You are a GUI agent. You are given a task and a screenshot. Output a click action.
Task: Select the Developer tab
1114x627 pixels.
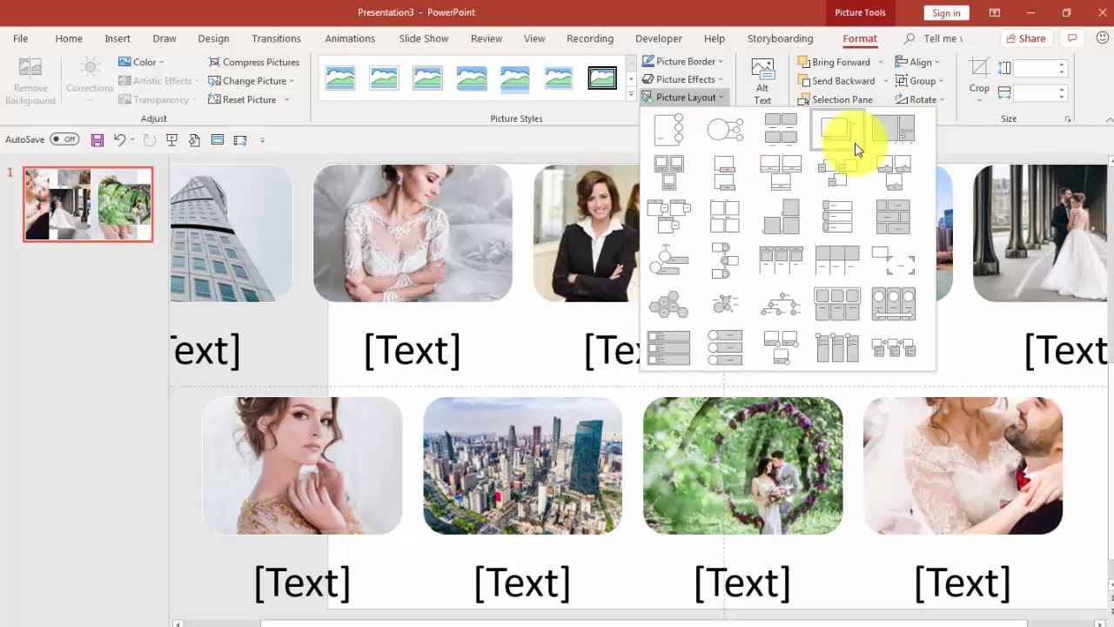[659, 38]
